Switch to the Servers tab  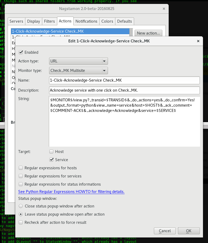pyautogui.click(x=16, y=21)
